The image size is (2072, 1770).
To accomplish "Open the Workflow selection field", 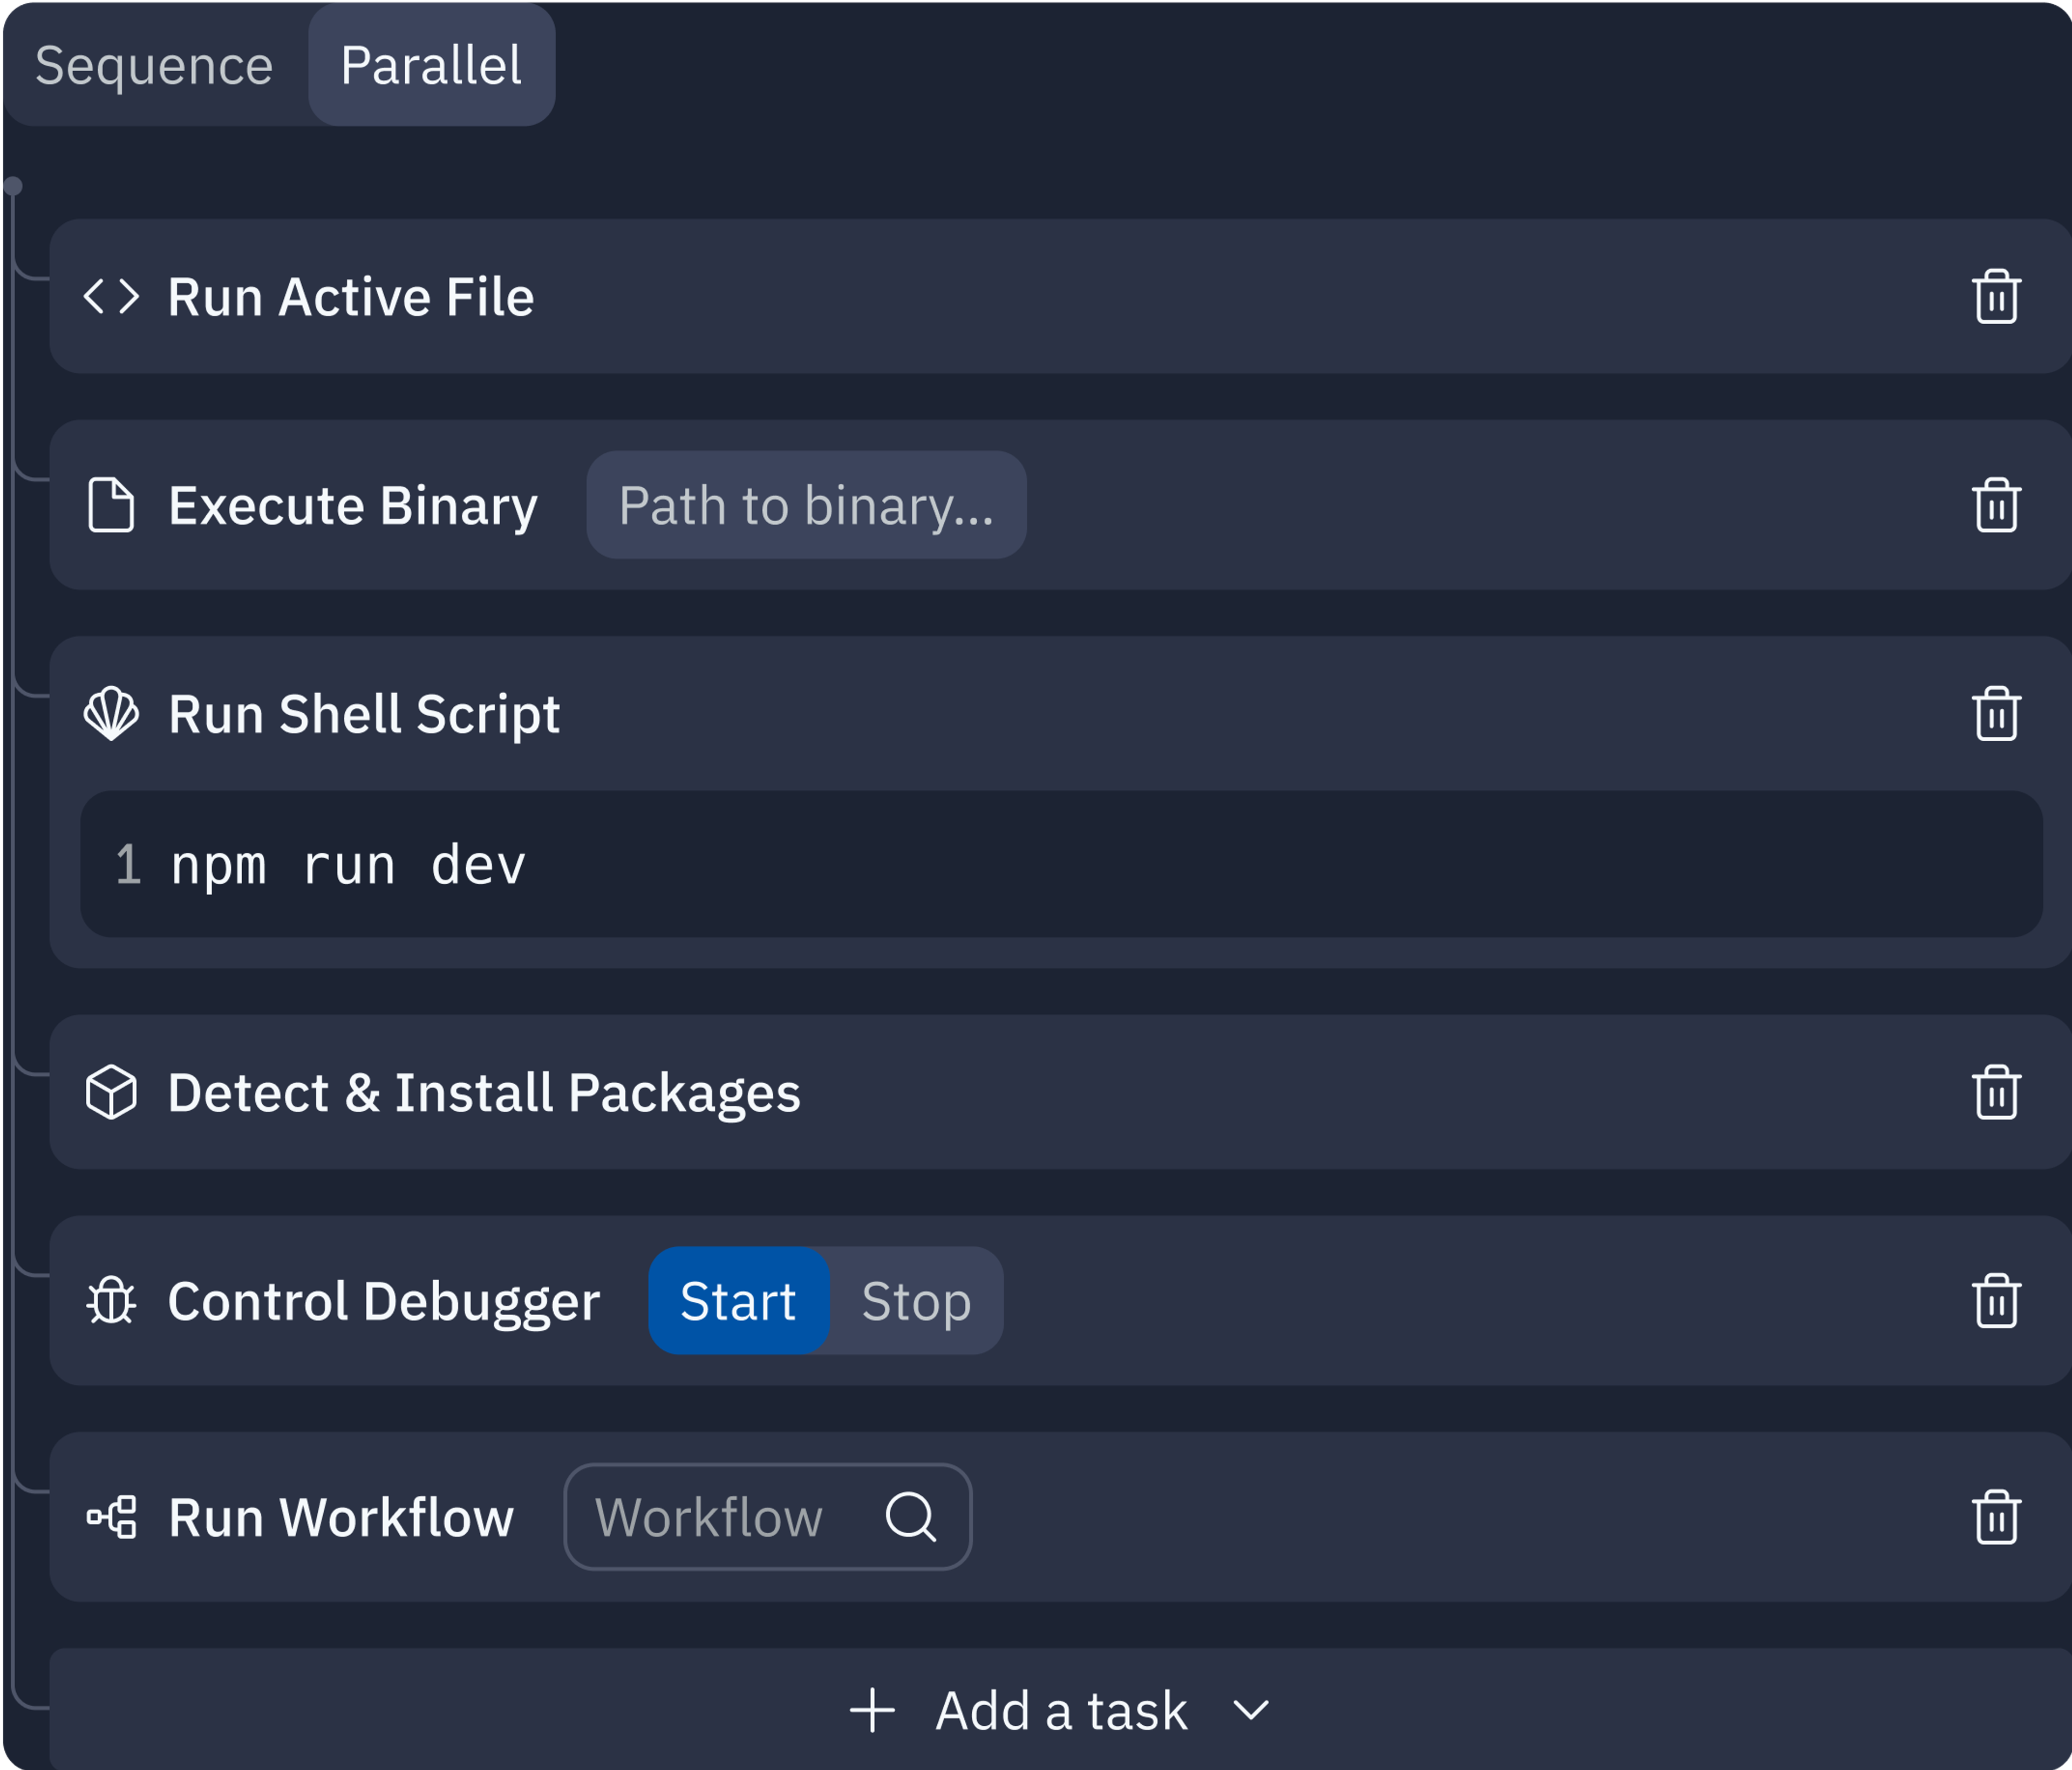I will click(710, 1517).
